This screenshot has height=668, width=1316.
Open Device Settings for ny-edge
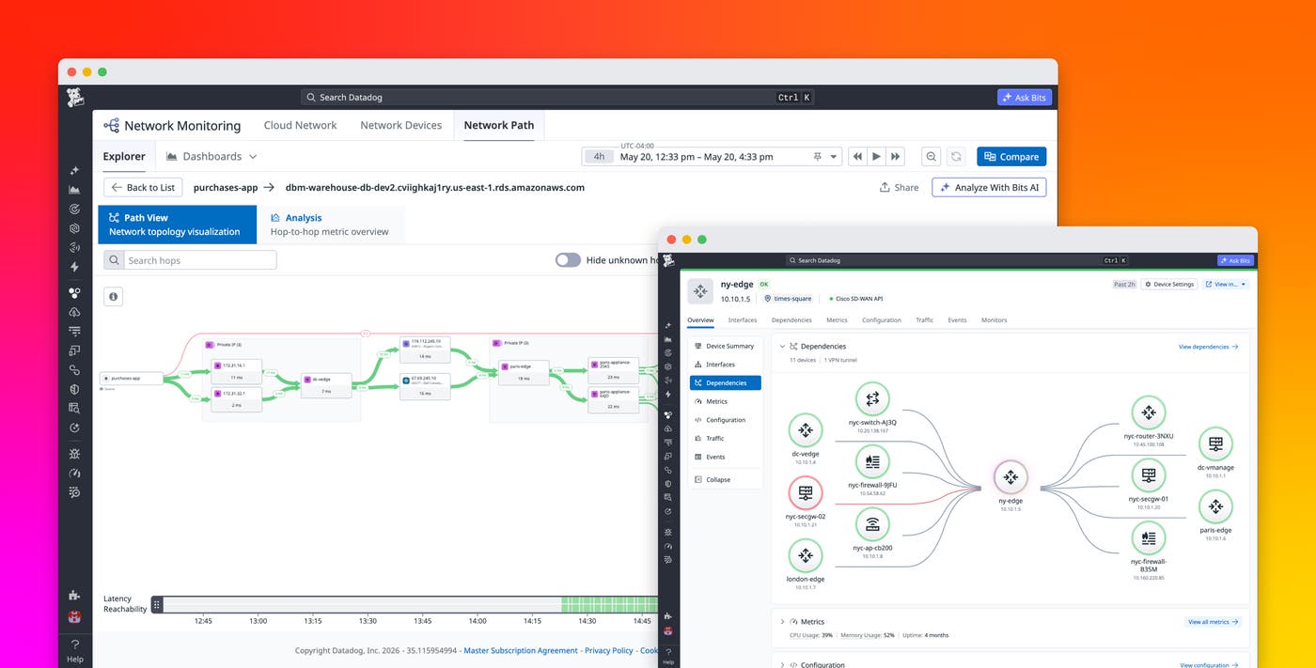click(1170, 284)
